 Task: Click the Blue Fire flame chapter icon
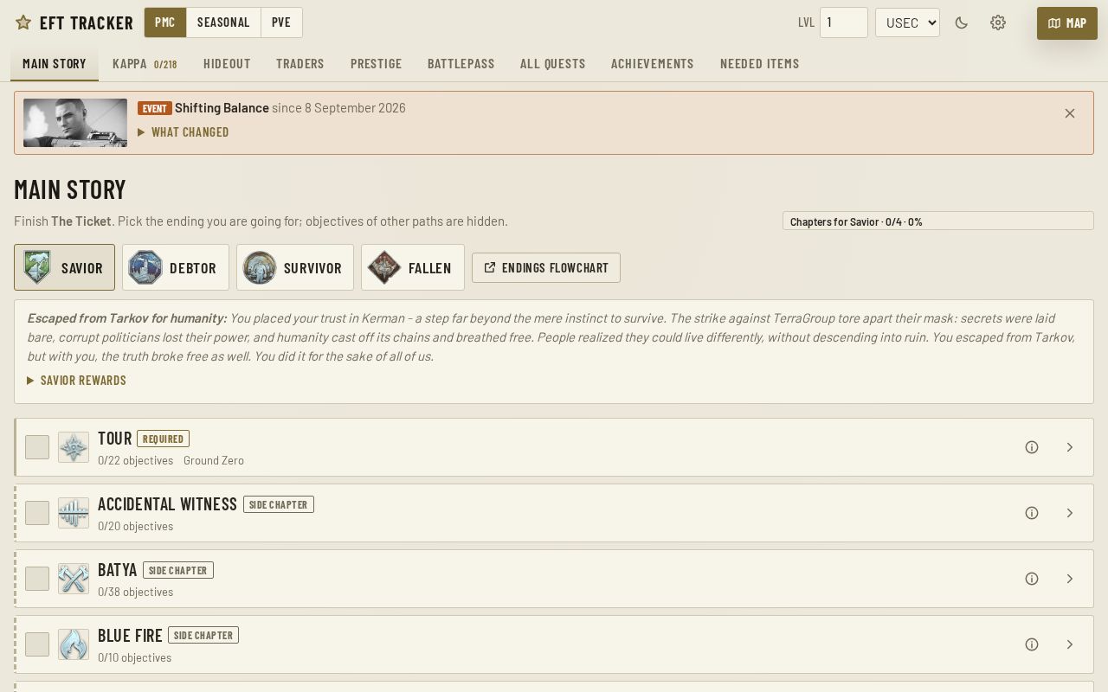click(74, 644)
